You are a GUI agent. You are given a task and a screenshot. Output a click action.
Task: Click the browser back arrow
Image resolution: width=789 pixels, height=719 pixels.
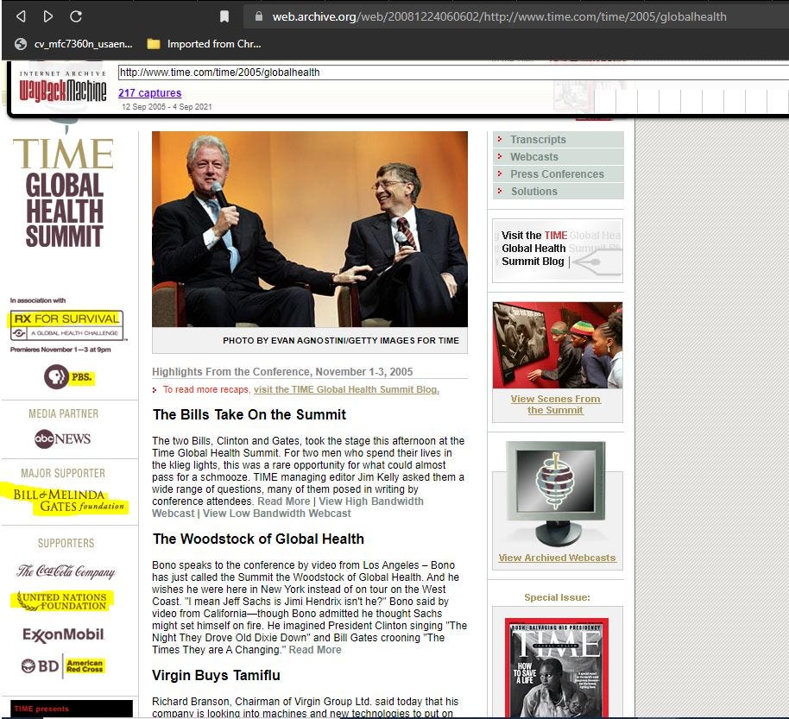pyautogui.click(x=21, y=16)
